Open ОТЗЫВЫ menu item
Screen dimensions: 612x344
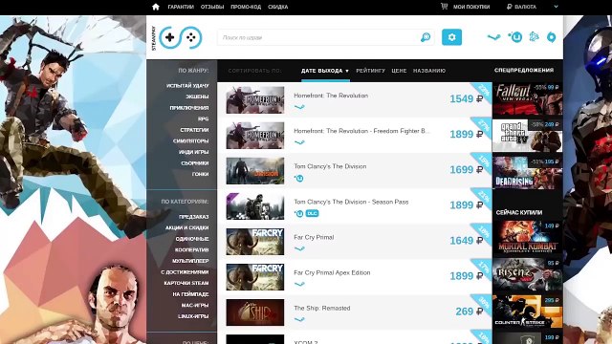coord(212,7)
